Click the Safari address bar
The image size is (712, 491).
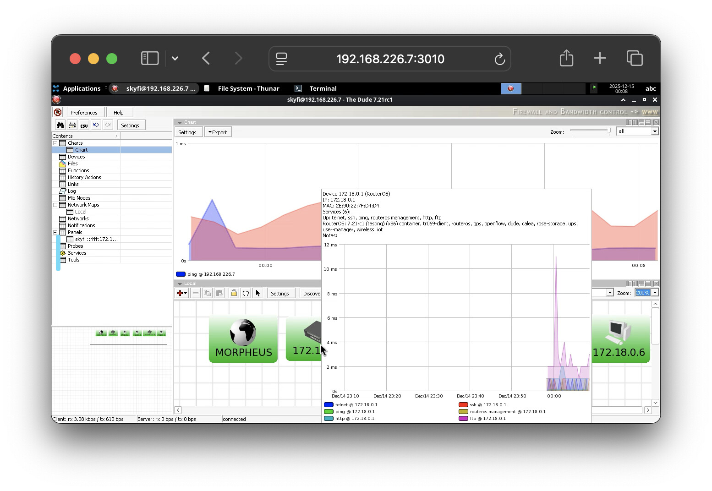click(390, 59)
